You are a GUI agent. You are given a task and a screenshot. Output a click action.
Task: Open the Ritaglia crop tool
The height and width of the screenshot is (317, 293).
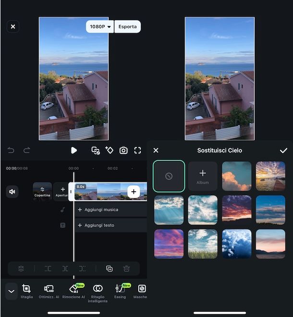26,292
